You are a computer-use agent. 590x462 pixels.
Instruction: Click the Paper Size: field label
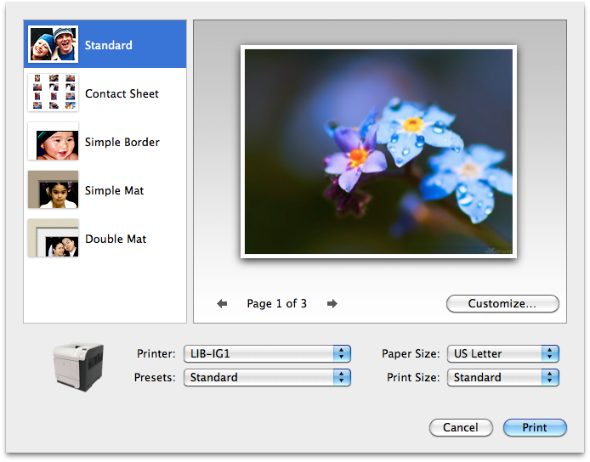[x=411, y=354]
